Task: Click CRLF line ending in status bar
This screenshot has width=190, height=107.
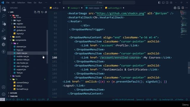Action: click(155, 99)
